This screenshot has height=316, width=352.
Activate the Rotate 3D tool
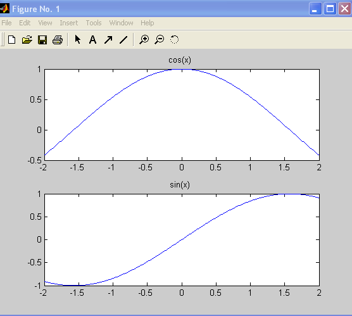[x=175, y=39]
